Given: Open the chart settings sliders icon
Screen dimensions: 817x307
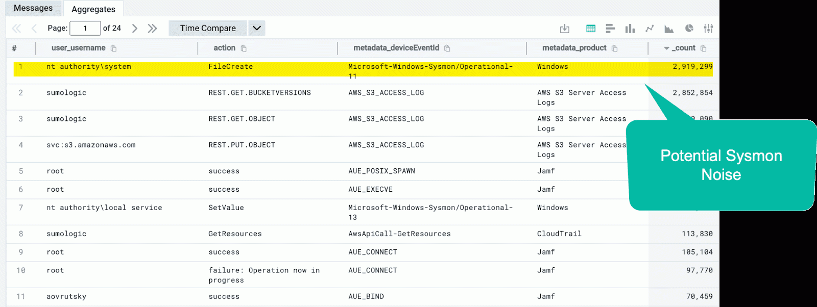Looking at the screenshot, I should pos(708,29).
